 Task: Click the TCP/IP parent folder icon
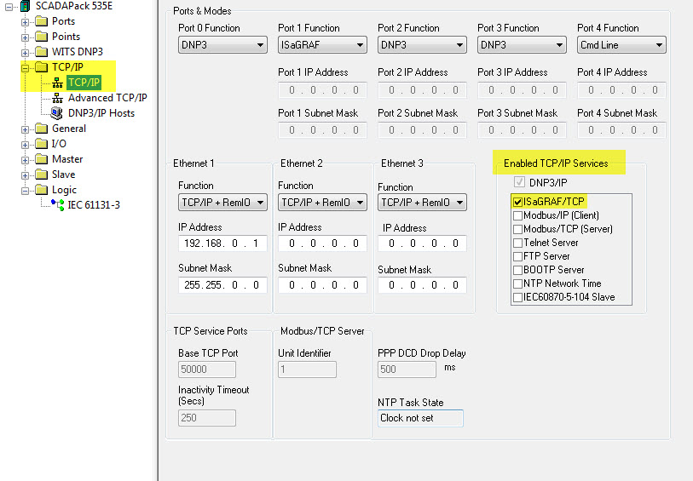coord(42,67)
